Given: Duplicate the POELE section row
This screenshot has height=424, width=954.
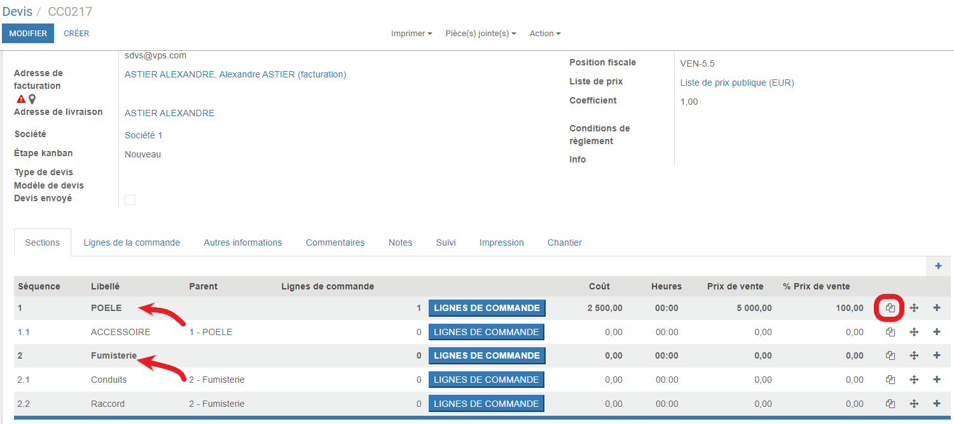Looking at the screenshot, I should point(890,308).
